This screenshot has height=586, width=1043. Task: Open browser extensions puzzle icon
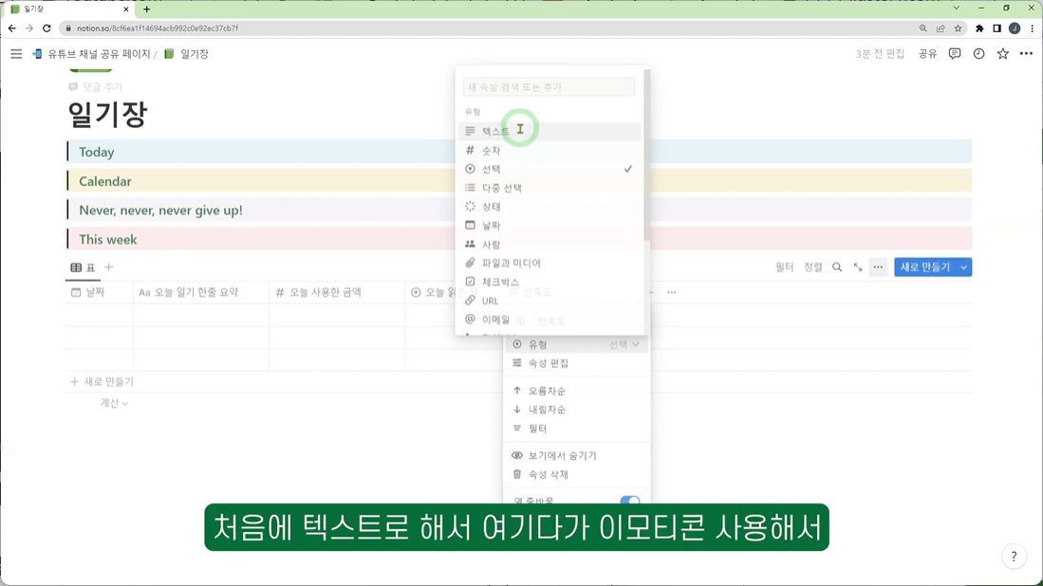[979, 28]
